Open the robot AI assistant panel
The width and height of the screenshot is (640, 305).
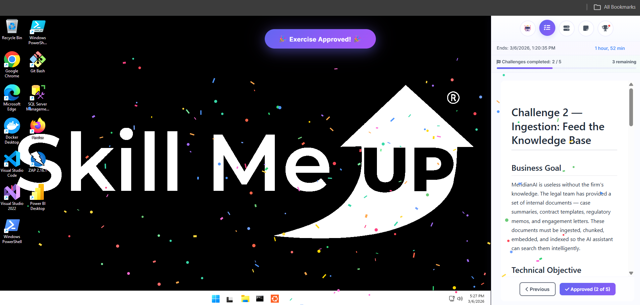[528, 28]
